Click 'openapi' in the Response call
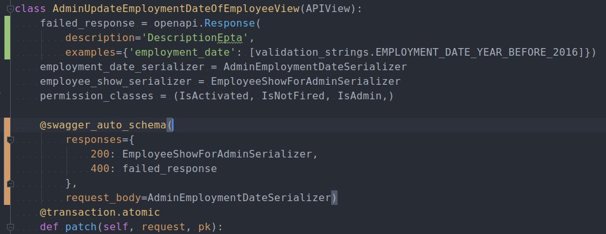606x234 pixels. tap(176, 23)
